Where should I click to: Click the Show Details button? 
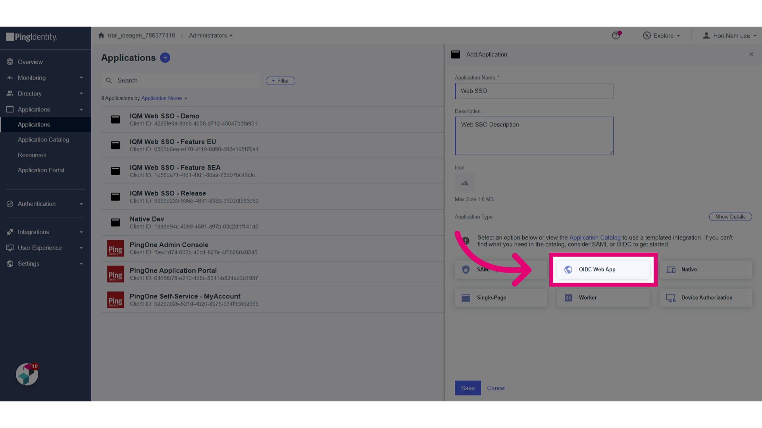[x=731, y=217]
